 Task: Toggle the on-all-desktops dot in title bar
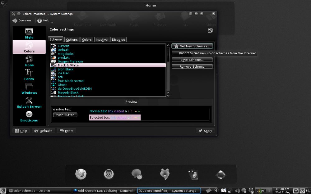pyautogui.click(x=19, y=14)
